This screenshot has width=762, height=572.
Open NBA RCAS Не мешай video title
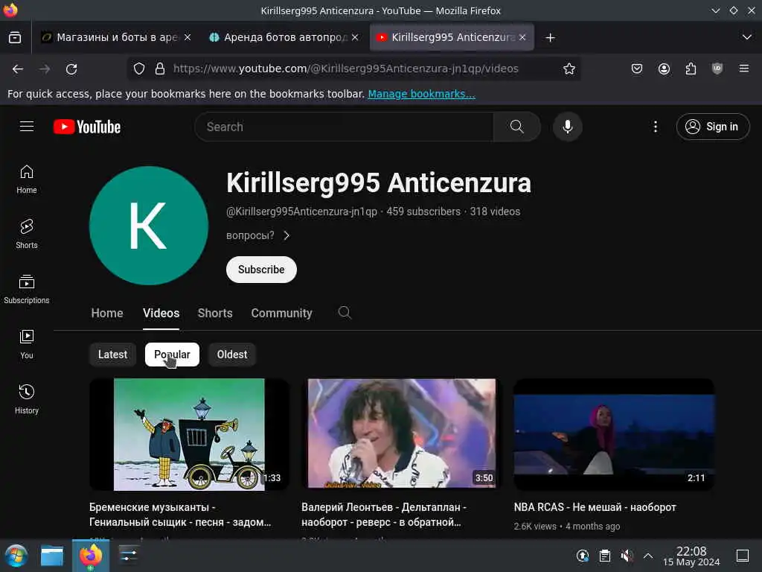(595, 507)
